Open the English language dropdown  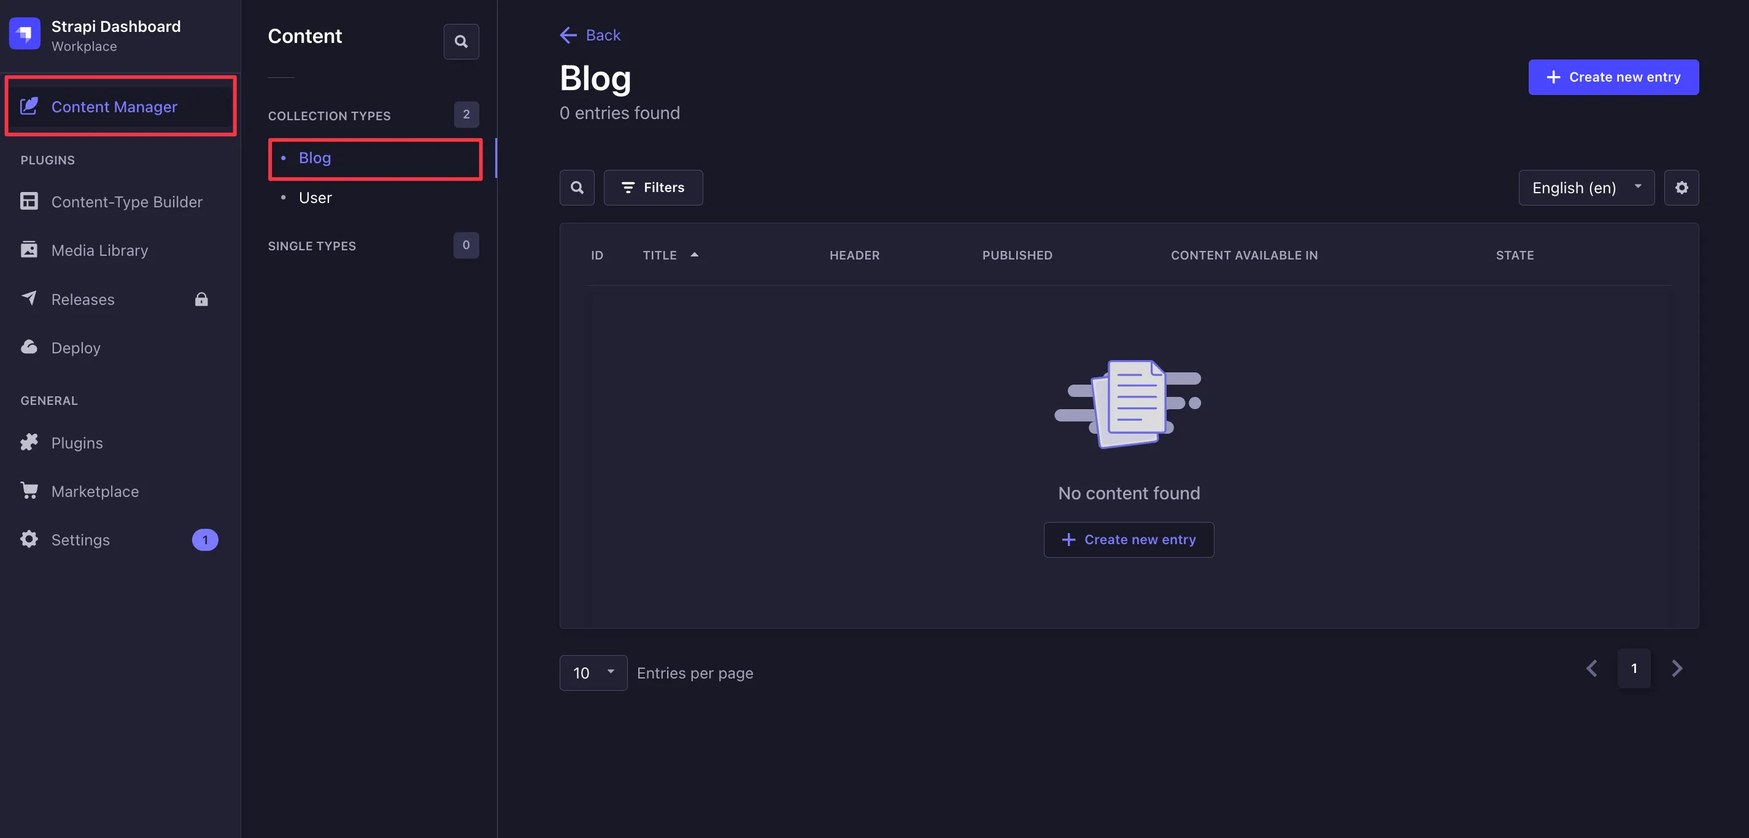click(1585, 186)
